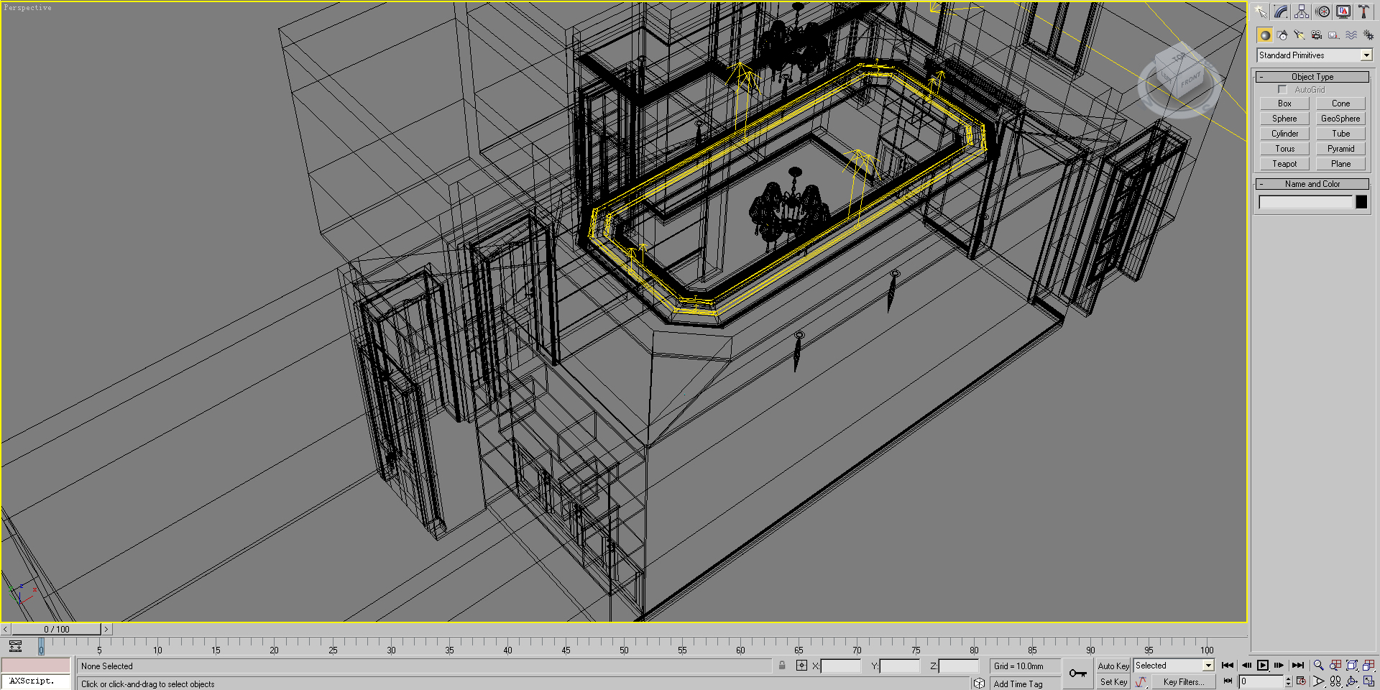Toggle Key Mode icon beside frame field
This screenshot has height=690, width=1380.
click(x=1228, y=681)
